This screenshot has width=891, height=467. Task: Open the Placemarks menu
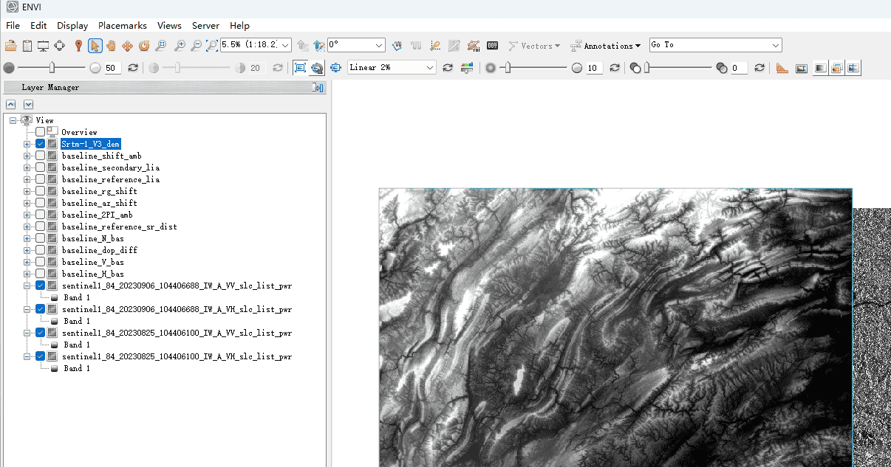(x=123, y=25)
